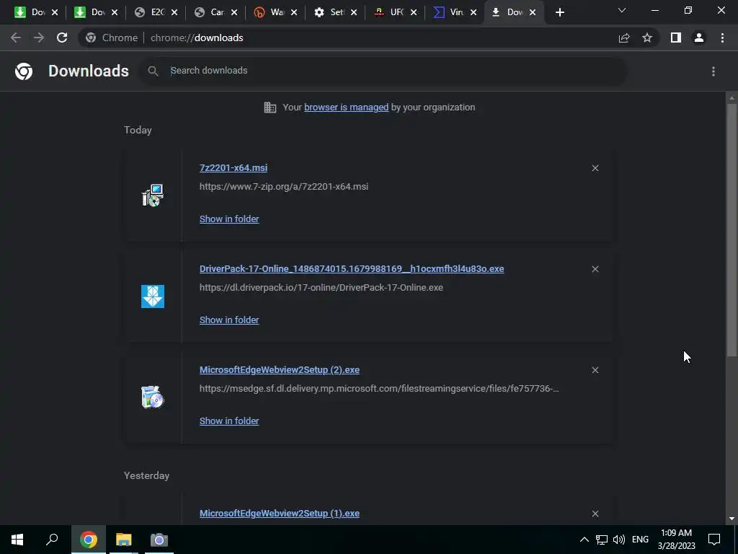Viewport: 738px width, 554px height.
Task: Close the active Downloads tab
Action: 533,12
